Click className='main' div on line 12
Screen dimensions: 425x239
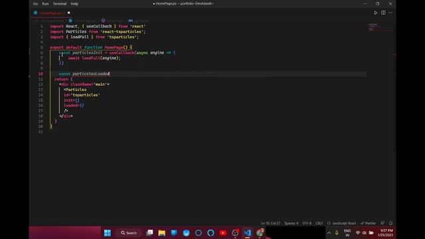(84, 84)
